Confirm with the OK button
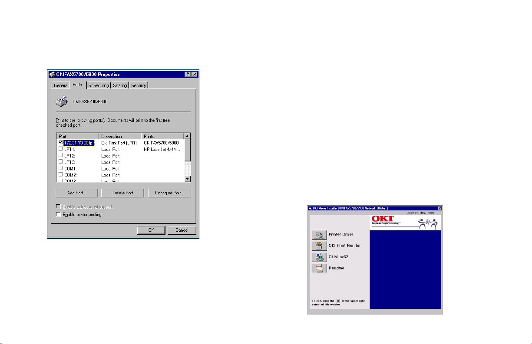The height and width of the screenshot is (344, 532). pos(151,230)
